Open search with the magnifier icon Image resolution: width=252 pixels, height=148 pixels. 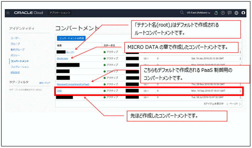(x=181, y=12)
